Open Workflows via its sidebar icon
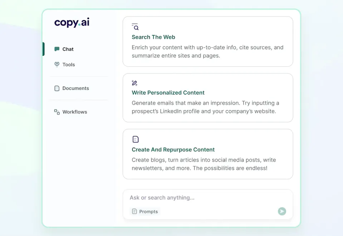 pos(57,112)
